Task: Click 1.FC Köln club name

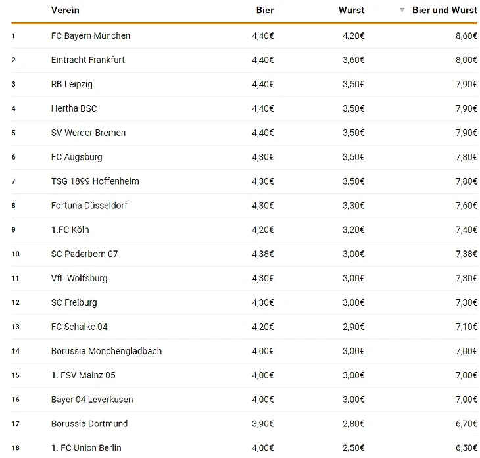Action: (x=70, y=230)
